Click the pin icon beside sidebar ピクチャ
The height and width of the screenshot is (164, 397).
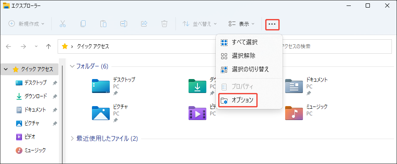pyautogui.click(x=55, y=123)
